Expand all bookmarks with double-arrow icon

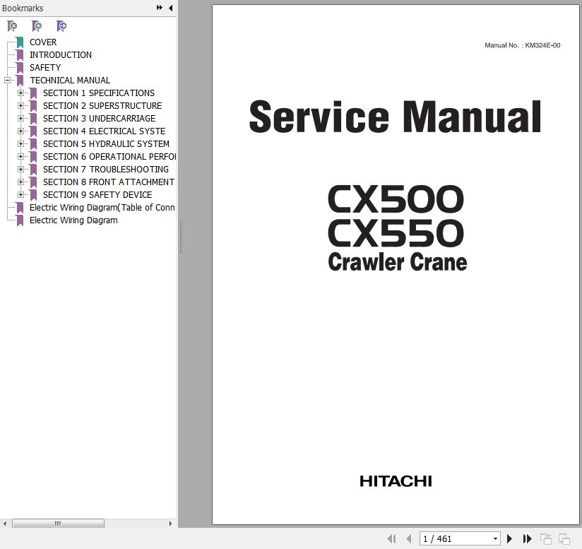pyautogui.click(x=159, y=8)
